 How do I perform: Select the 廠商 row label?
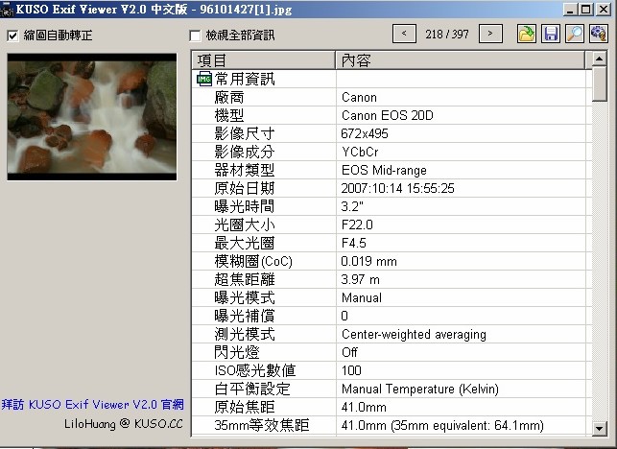tap(229, 97)
